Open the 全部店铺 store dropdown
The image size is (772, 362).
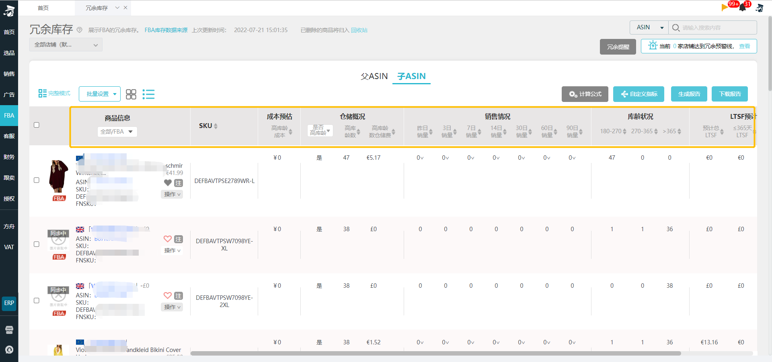tap(66, 45)
